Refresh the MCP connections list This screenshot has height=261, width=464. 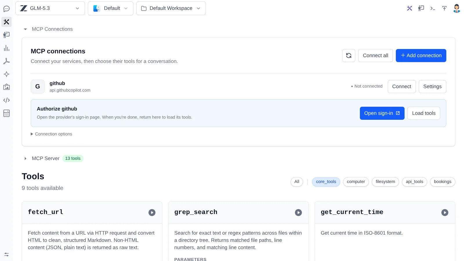click(x=349, y=55)
